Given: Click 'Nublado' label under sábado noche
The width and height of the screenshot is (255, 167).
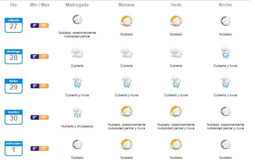Looking at the screenshot, I should click(x=225, y=34).
